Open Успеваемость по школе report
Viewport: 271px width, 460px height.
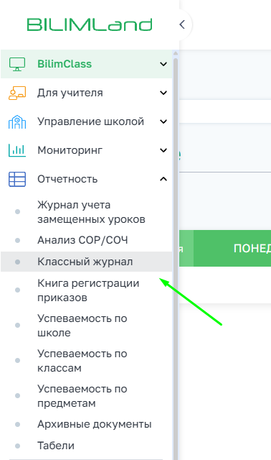82,326
